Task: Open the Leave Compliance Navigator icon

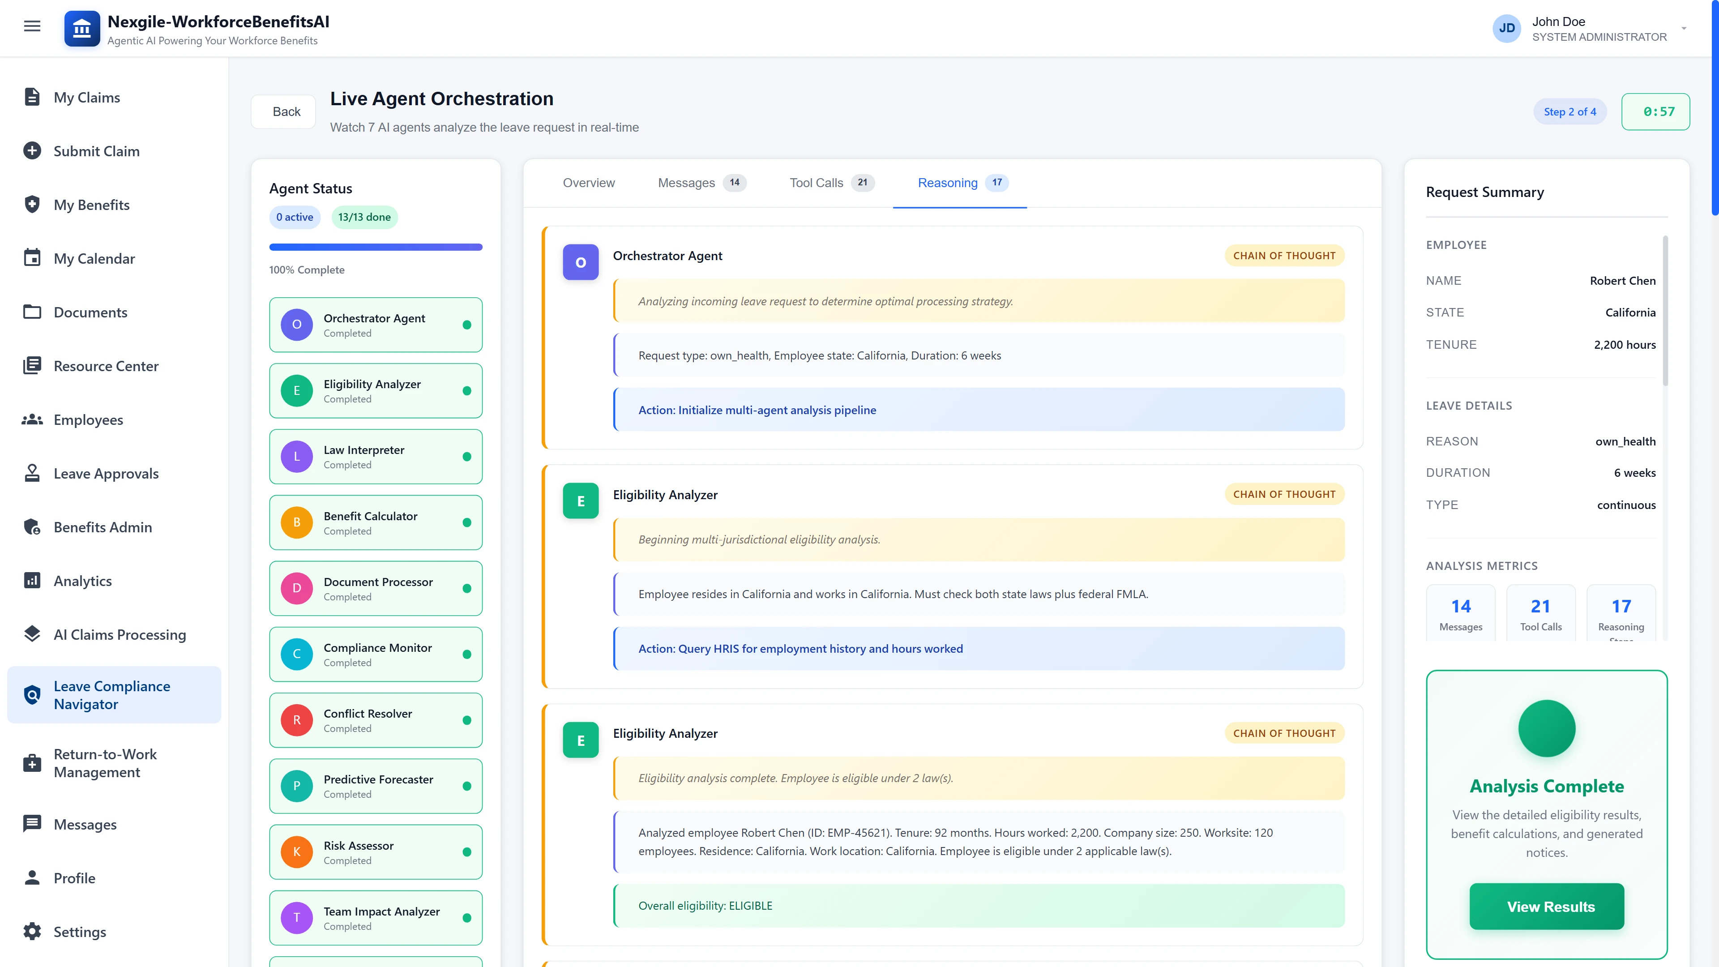Action: pos(33,694)
